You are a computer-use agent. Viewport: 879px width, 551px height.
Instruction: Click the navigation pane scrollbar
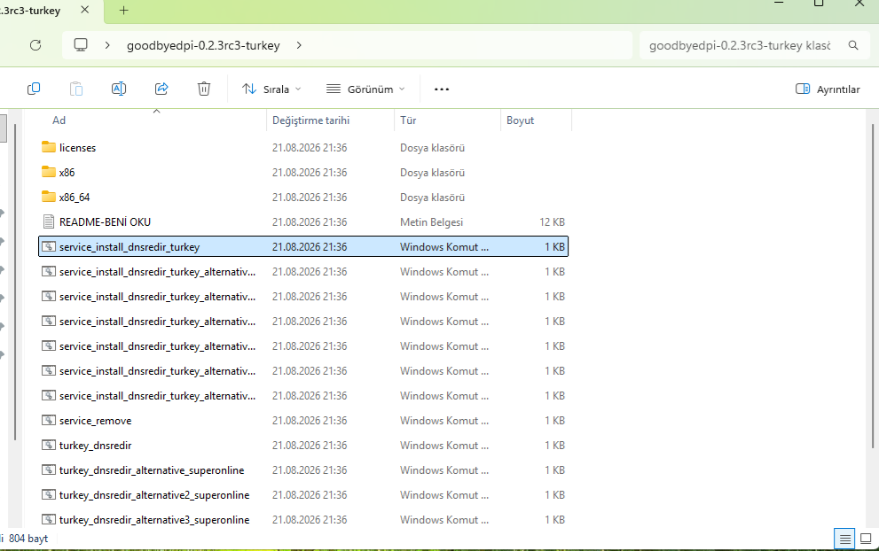[x=15, y=281]
